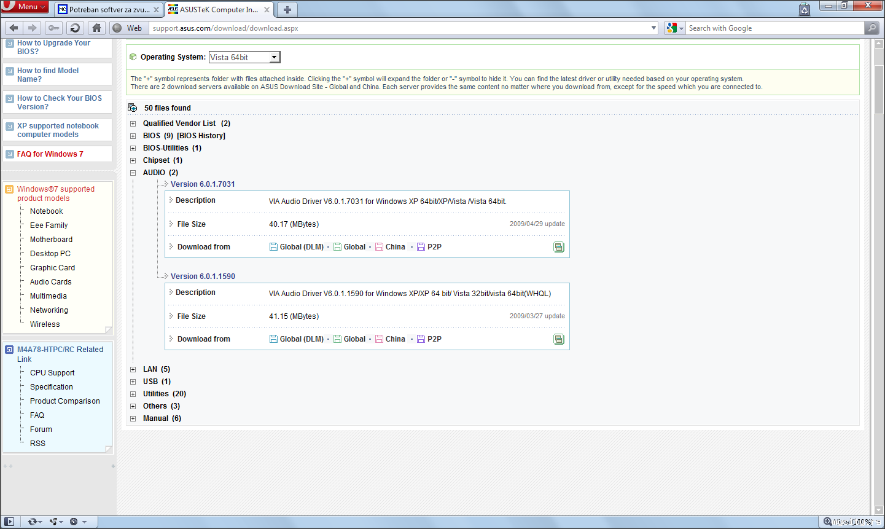This screenshot has height=529, width=885.
Task: Close the ASUSTeK Computer tab
Action: click(x=267, y=10)
